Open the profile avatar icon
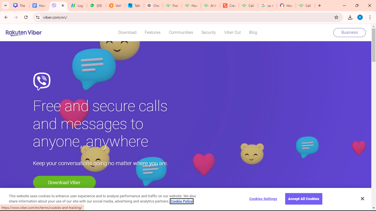This screenshot has width=376, height=211. 360,17
